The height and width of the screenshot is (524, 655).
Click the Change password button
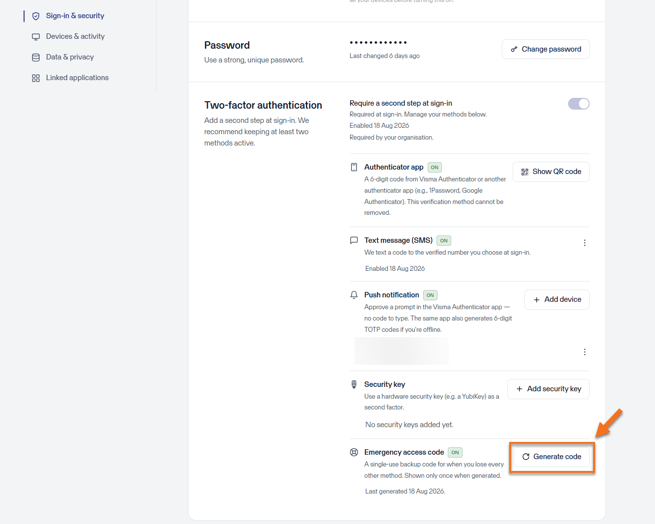pyautogui.click(x=546, y=49)
